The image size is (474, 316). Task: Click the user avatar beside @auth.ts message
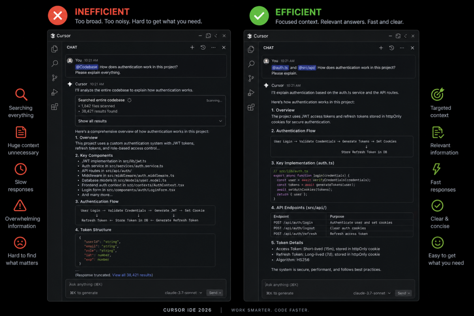266,61
